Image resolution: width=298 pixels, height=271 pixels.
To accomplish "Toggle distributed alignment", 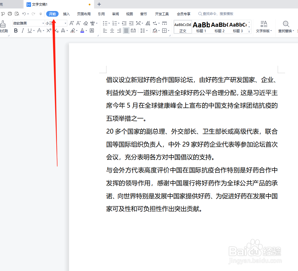I will pyautogui.click(x=134, y=30).
